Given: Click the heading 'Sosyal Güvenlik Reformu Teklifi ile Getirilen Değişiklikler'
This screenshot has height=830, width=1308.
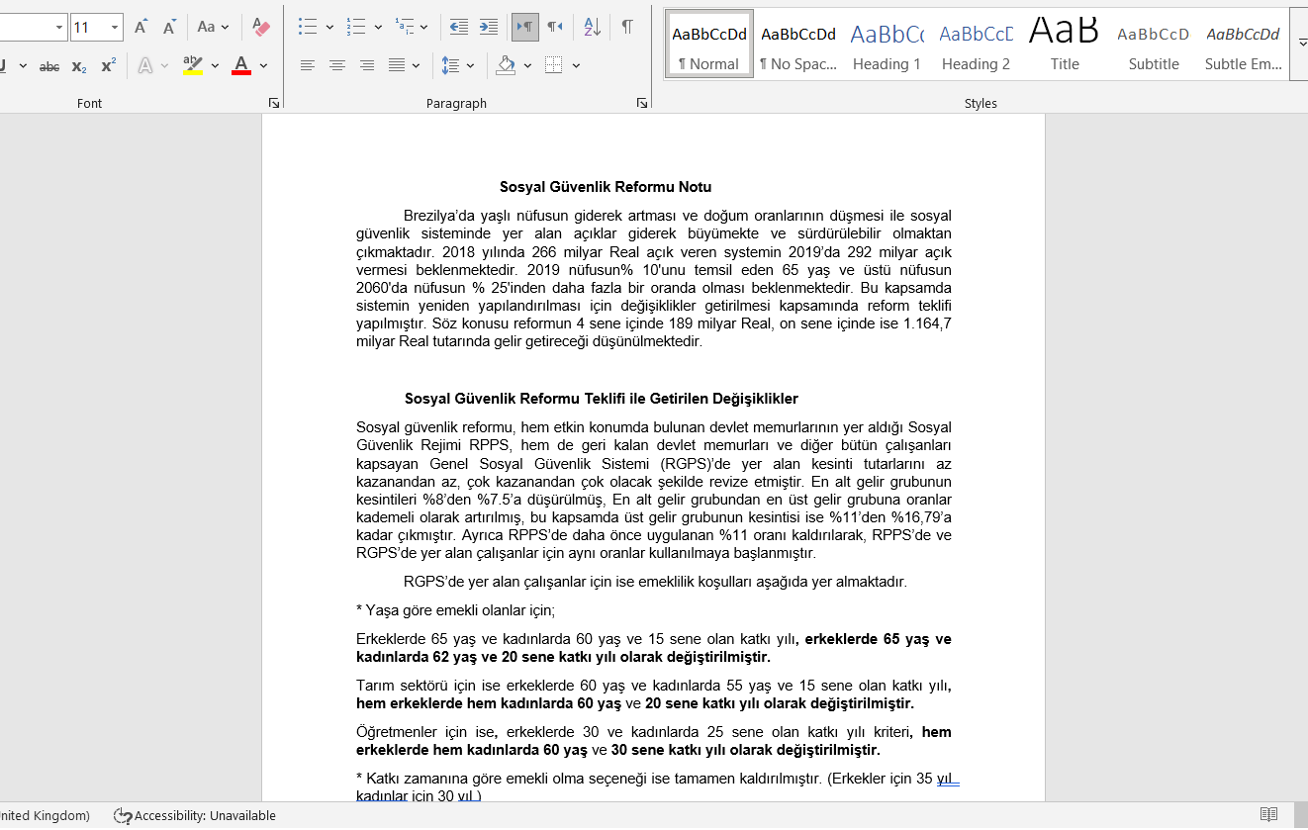Looking at the screenshot, I should point(602,399).
